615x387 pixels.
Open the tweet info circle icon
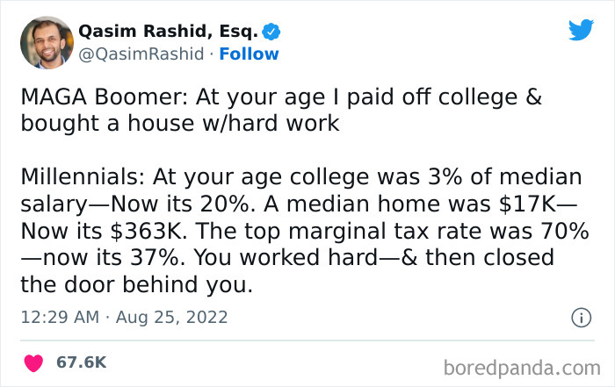(x=581, y=318)
